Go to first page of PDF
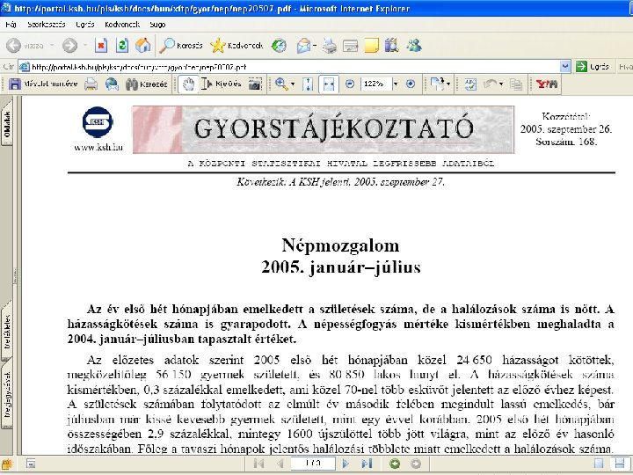Viewport: 633px width, 475px height. [x=259, y=464]
